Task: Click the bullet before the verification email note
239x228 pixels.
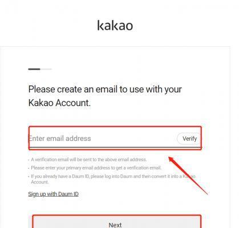Action: 29,160
